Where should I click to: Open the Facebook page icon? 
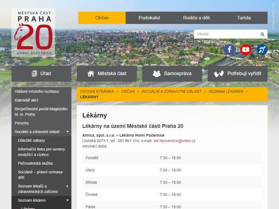click(229, 50)
